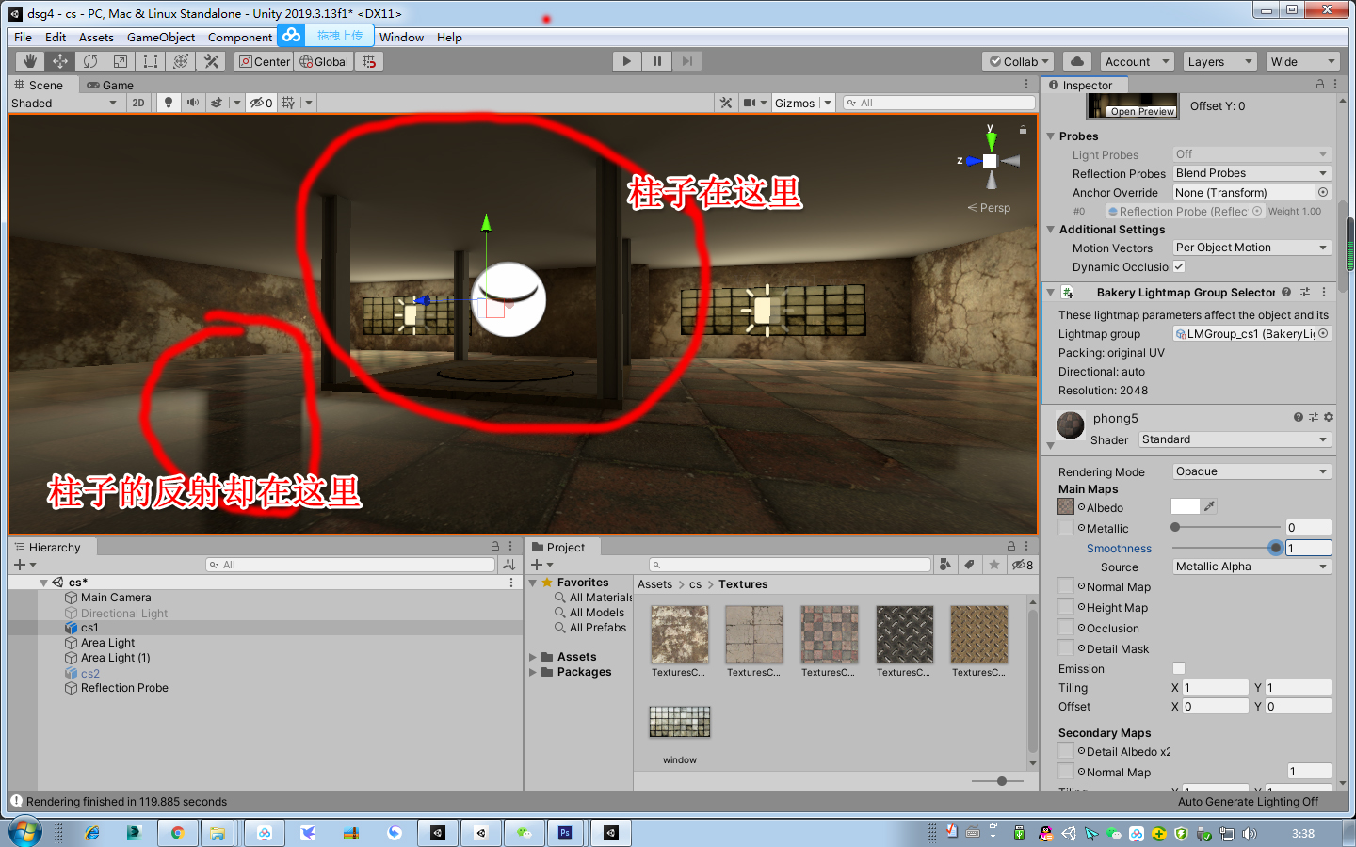Select the Hand tool in toolbar
The image size is (1356, 847).
[30, 61]
